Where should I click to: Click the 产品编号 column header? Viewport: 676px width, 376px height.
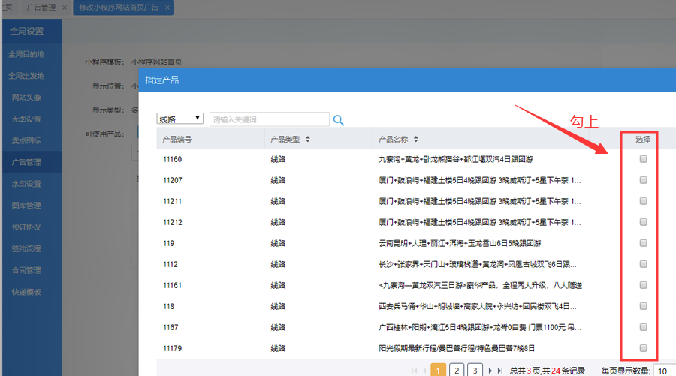coord(177,140)
